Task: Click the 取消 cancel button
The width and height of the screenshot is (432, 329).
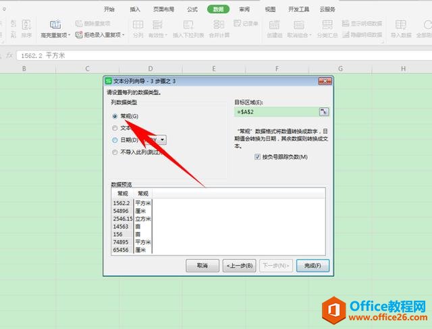Action: click(202, 266)
